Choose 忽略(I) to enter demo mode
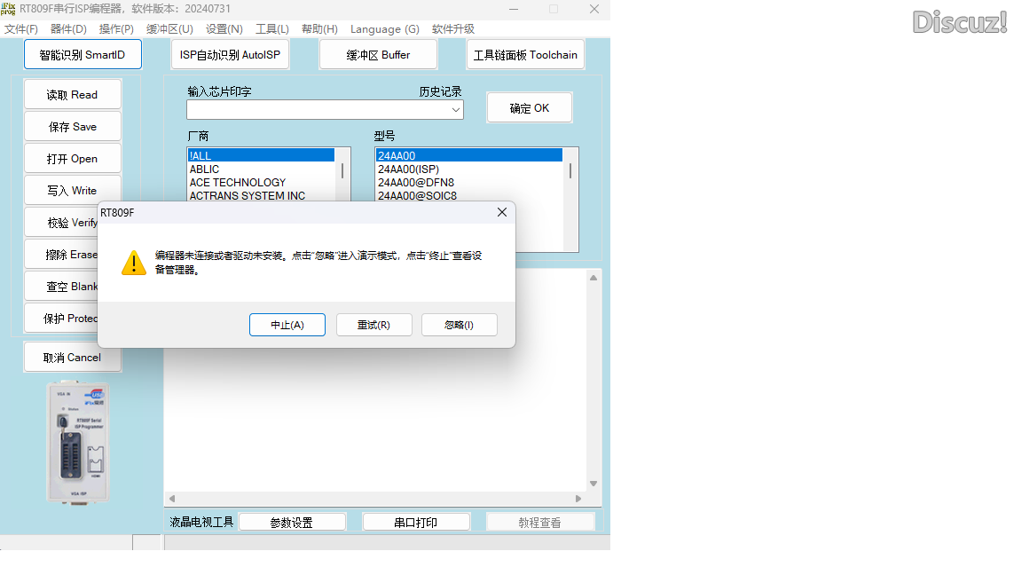Screen dimensions: 1022x575 point(459,325)
